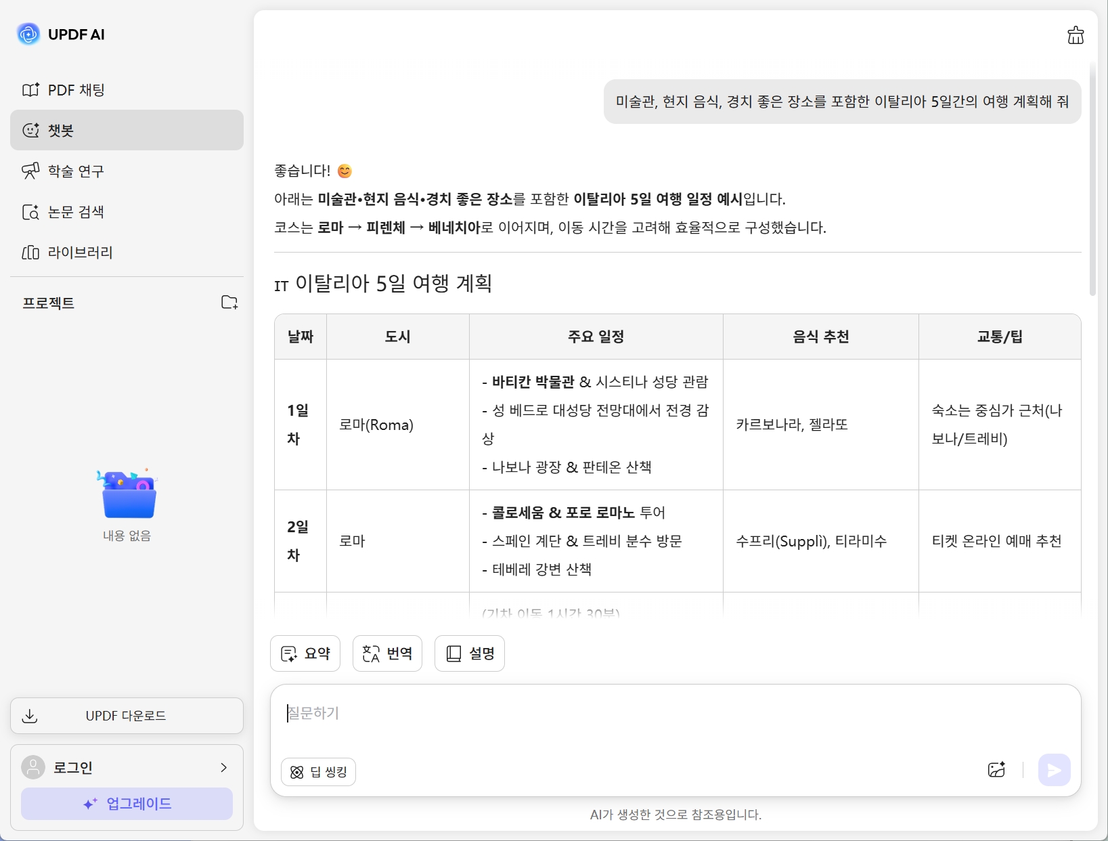Image resolution: width=1108 pixels, height=841 pixels.
Task: Click the 요약 summarize button
Action: pyautogui.click(x=305, y=653)
